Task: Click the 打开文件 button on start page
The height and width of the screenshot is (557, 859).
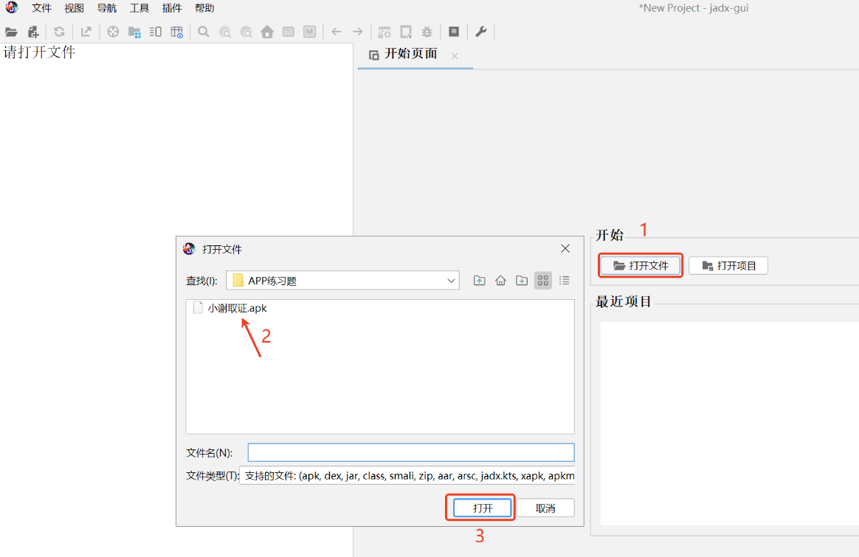Action: [641, 266]
